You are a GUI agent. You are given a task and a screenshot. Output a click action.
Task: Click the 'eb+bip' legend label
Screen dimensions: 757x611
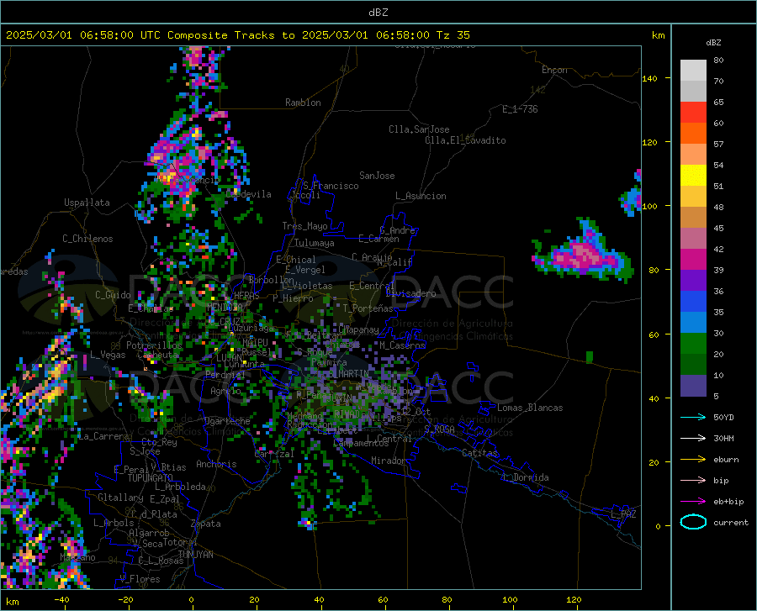tap(728, 502)
